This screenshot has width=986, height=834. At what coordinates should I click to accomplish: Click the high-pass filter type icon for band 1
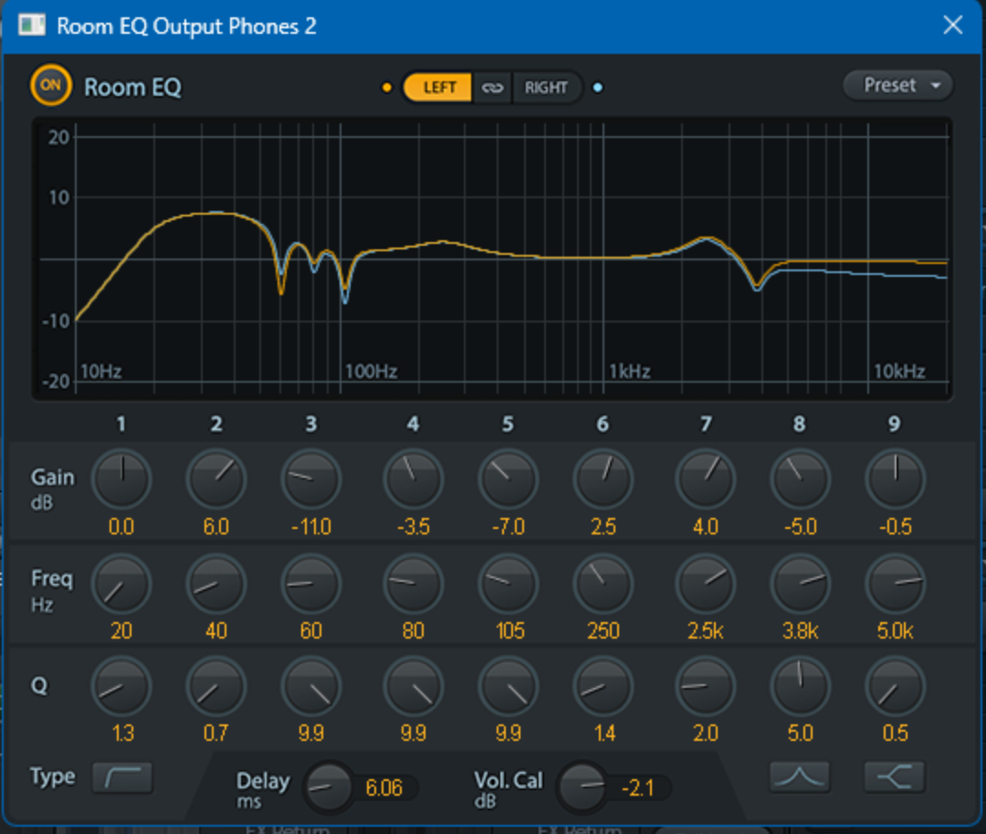click(x=122, y=777)
